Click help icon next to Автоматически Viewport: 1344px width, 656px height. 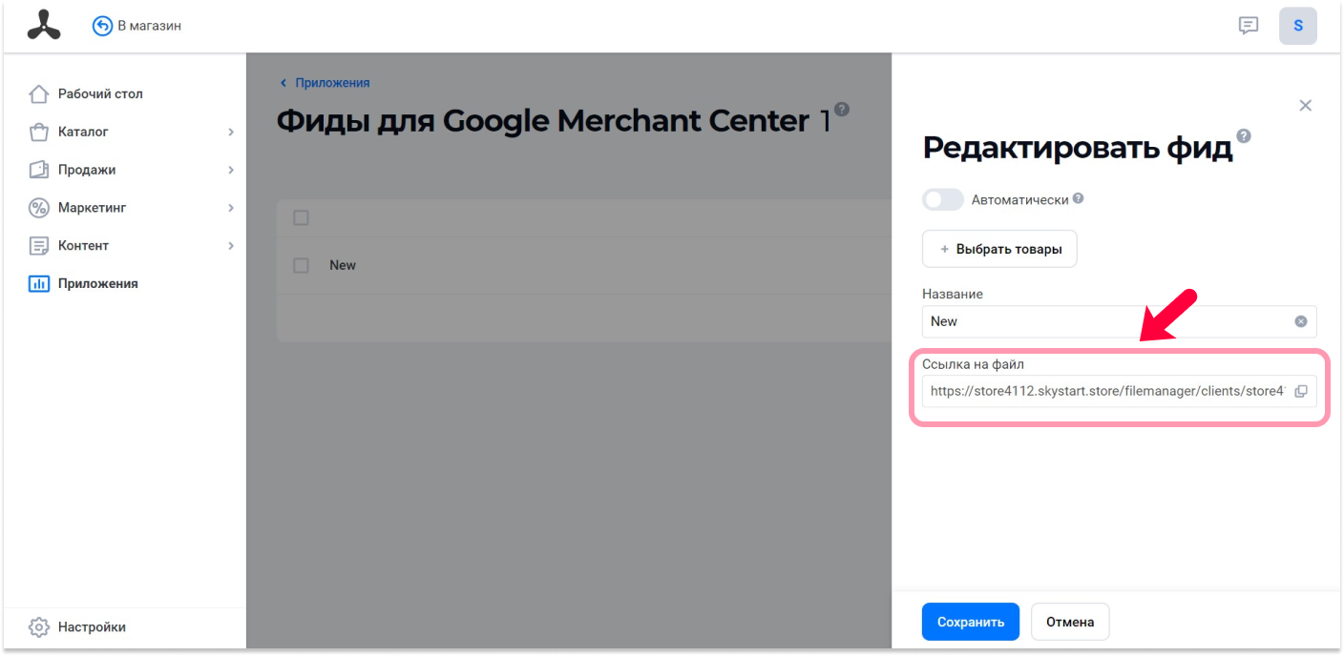pyautogui.click(x=1079, y=198)
